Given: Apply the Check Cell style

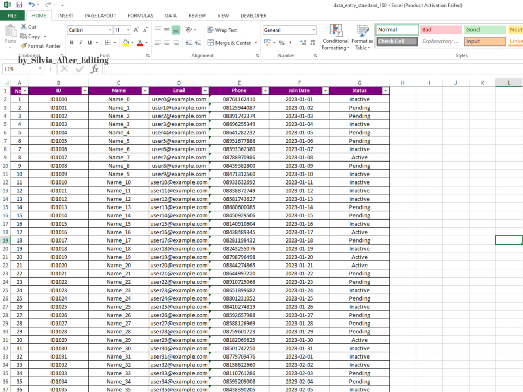Looking at the screenshot, I should tap(397, 41).
